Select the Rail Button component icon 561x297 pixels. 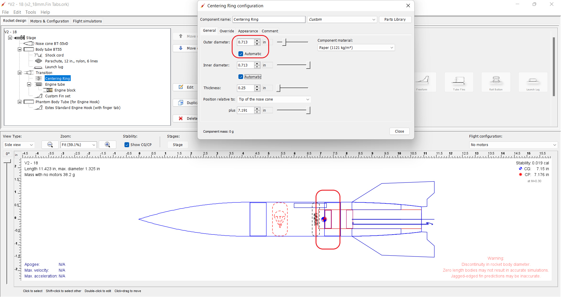point(496,82)
